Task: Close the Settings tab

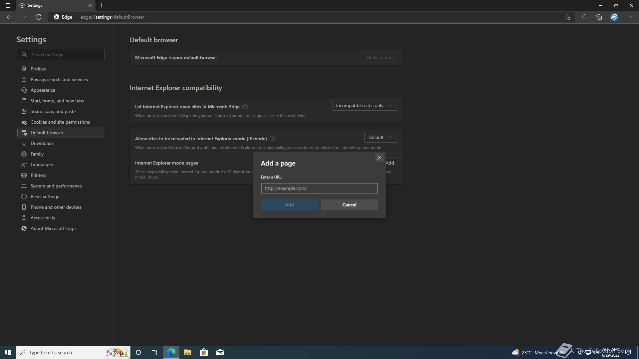Action: (x=90, y=5)
